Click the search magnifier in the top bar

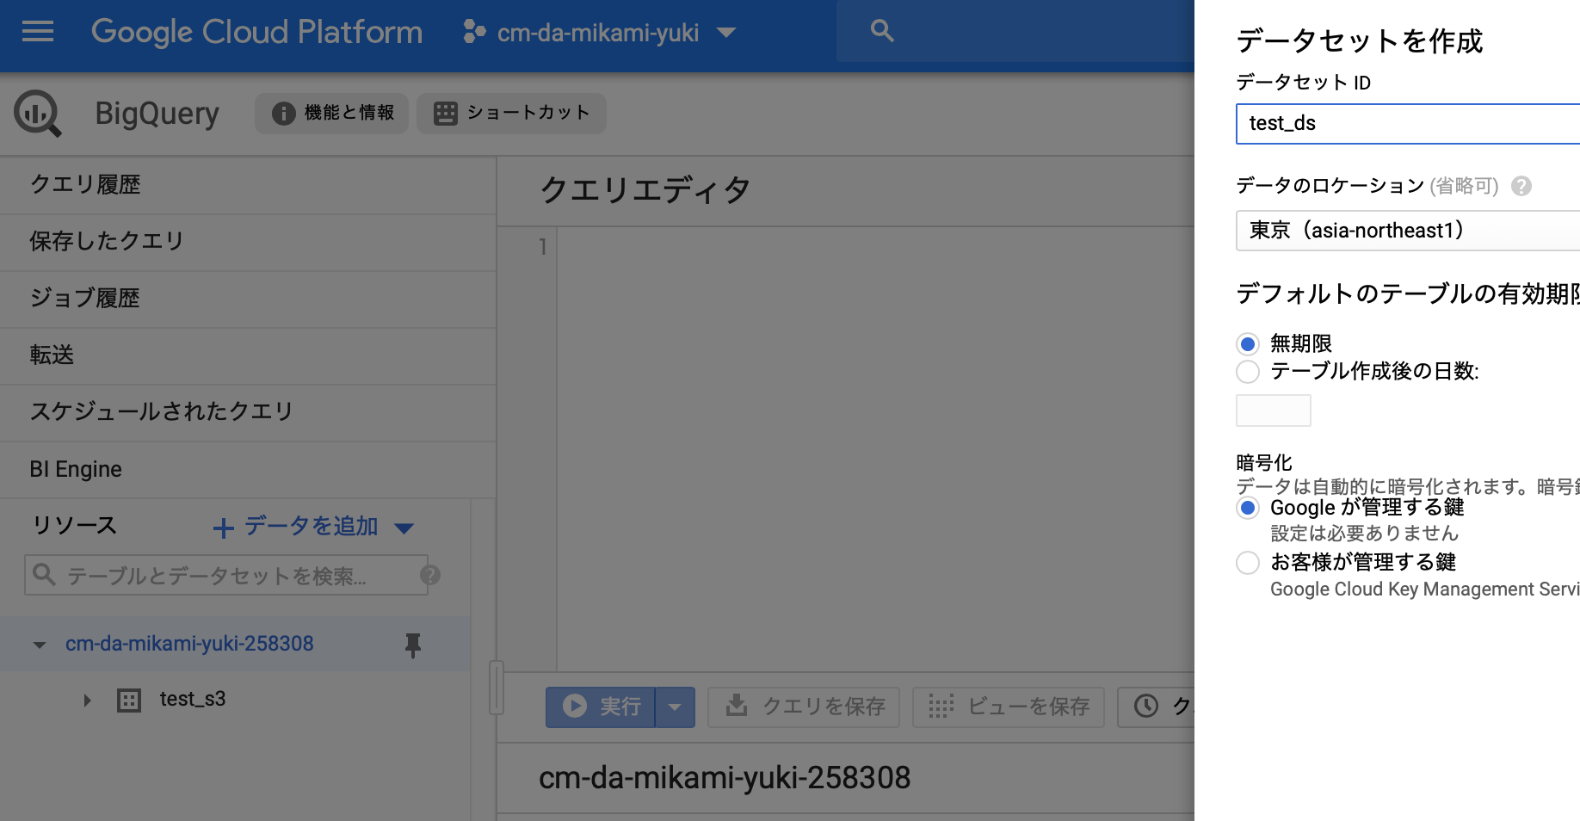883,29
